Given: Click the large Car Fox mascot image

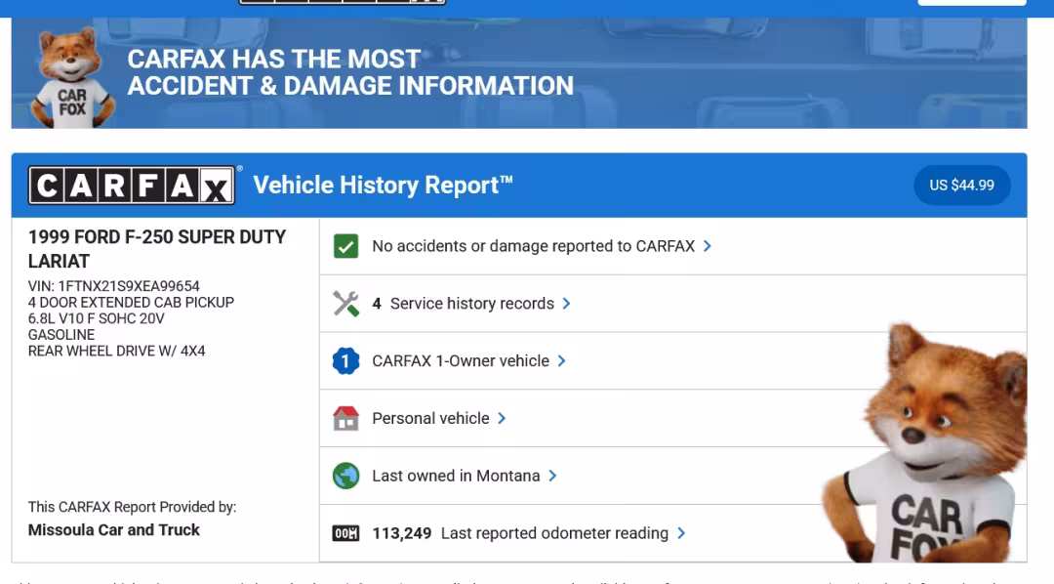Looking at the screenshot, I should 926,442.
